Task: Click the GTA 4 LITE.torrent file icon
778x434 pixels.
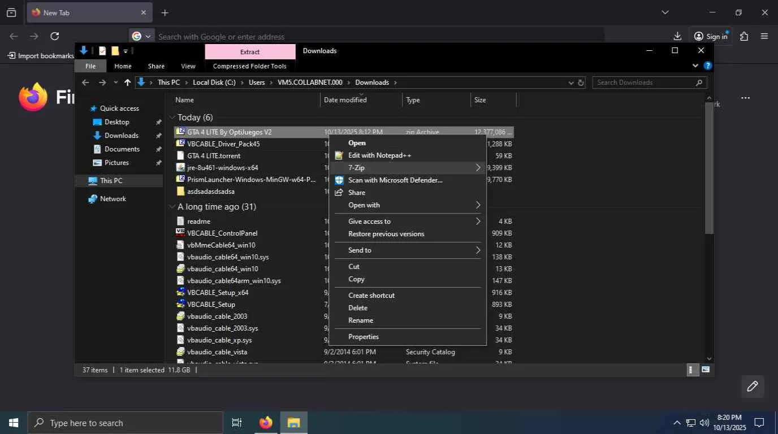Action: tap(180, 155)
